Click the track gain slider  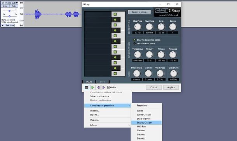pyautogui.click(x=10, y=11)
